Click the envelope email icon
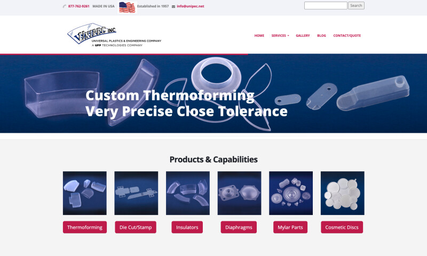 (x=173, y=6)
